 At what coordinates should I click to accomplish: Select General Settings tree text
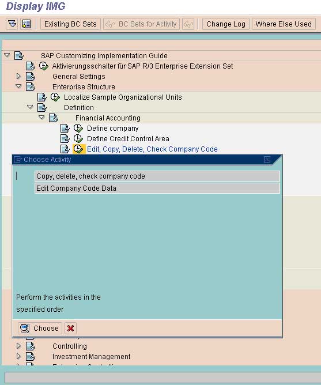79,77
